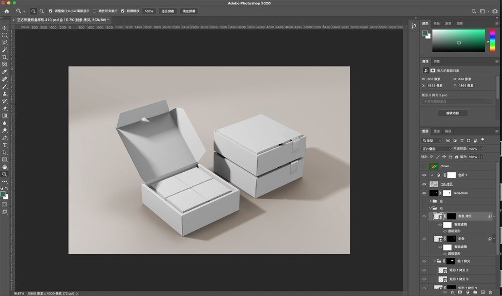Create new adjustment layer icon

pyautogui.click(x=468, y=292)
